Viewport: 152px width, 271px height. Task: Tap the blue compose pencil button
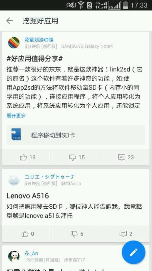point(133,252)
